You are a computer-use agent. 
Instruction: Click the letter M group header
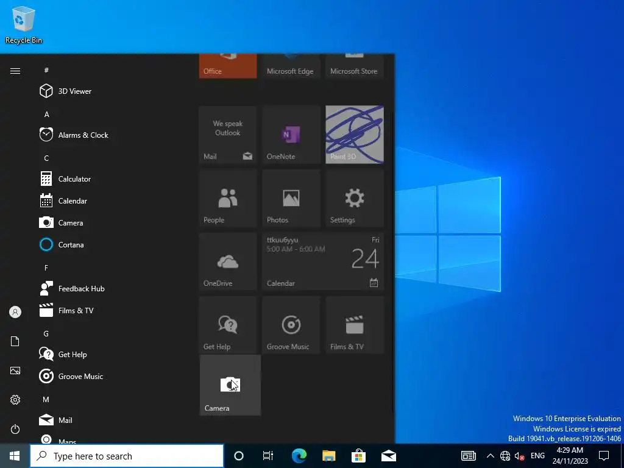click(46, 399)
